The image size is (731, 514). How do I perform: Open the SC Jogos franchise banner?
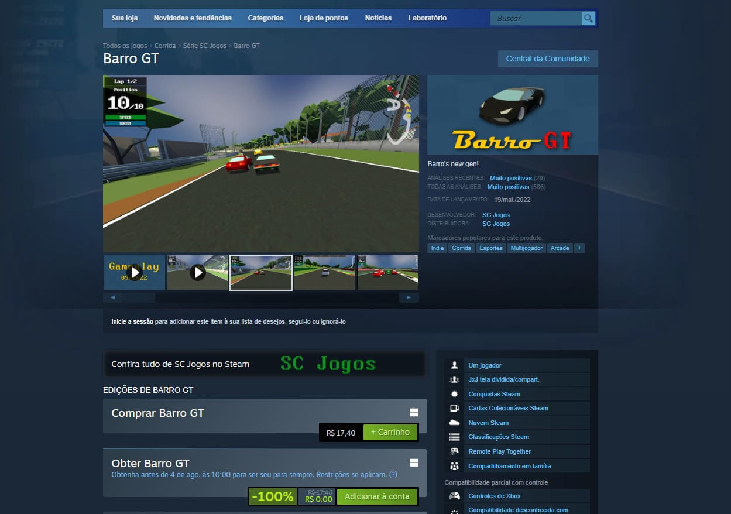pos(265,364)
